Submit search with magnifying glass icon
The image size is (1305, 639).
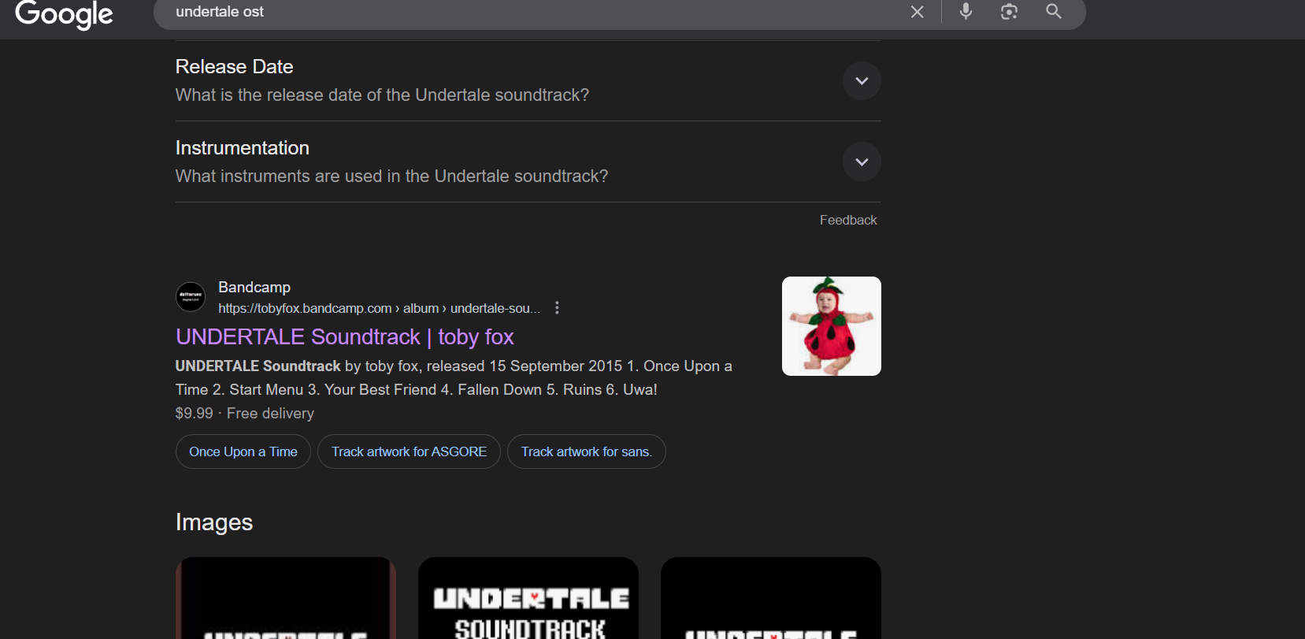click(1054, 12)
